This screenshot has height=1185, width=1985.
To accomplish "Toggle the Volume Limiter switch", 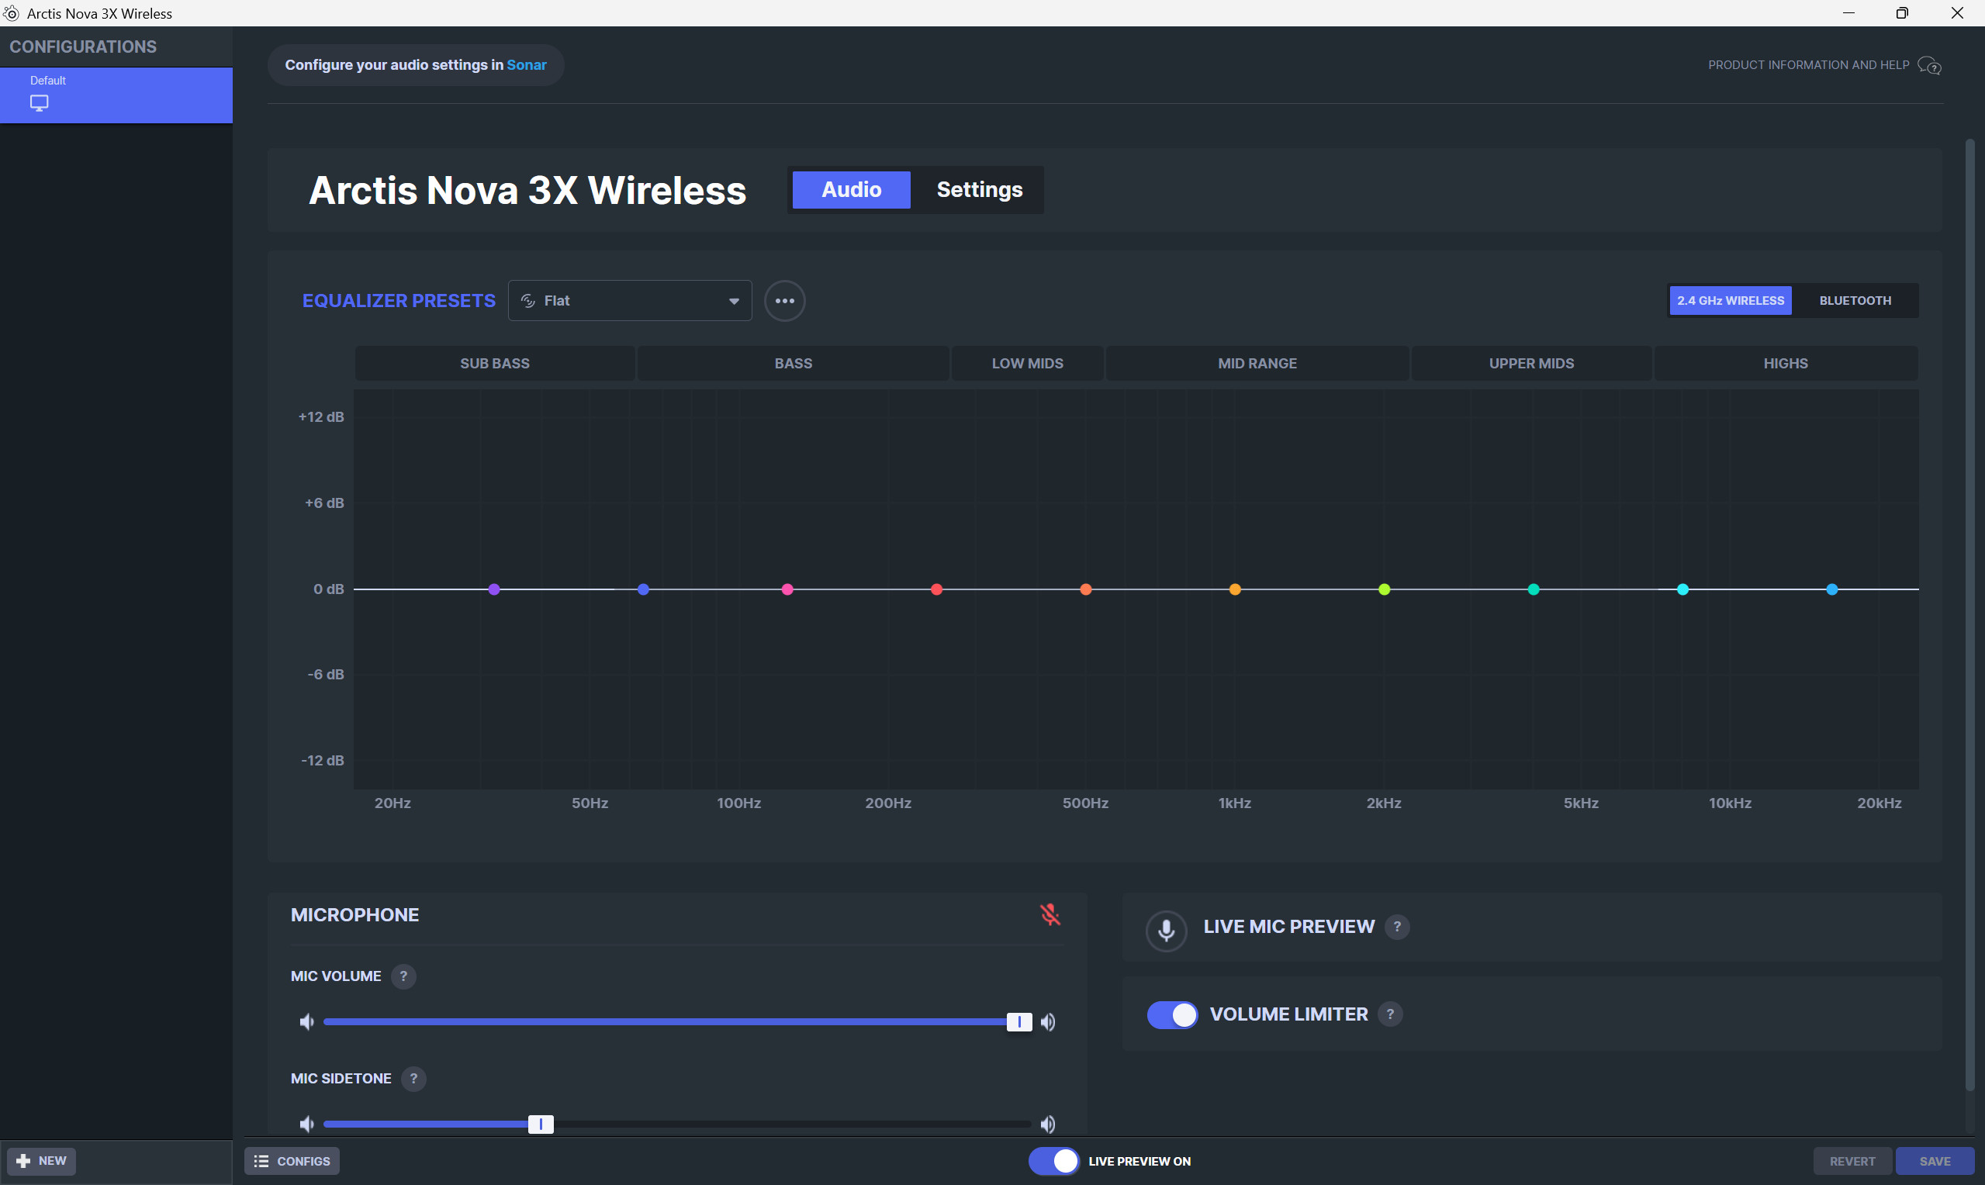I will click(x=1172, y=1015).
